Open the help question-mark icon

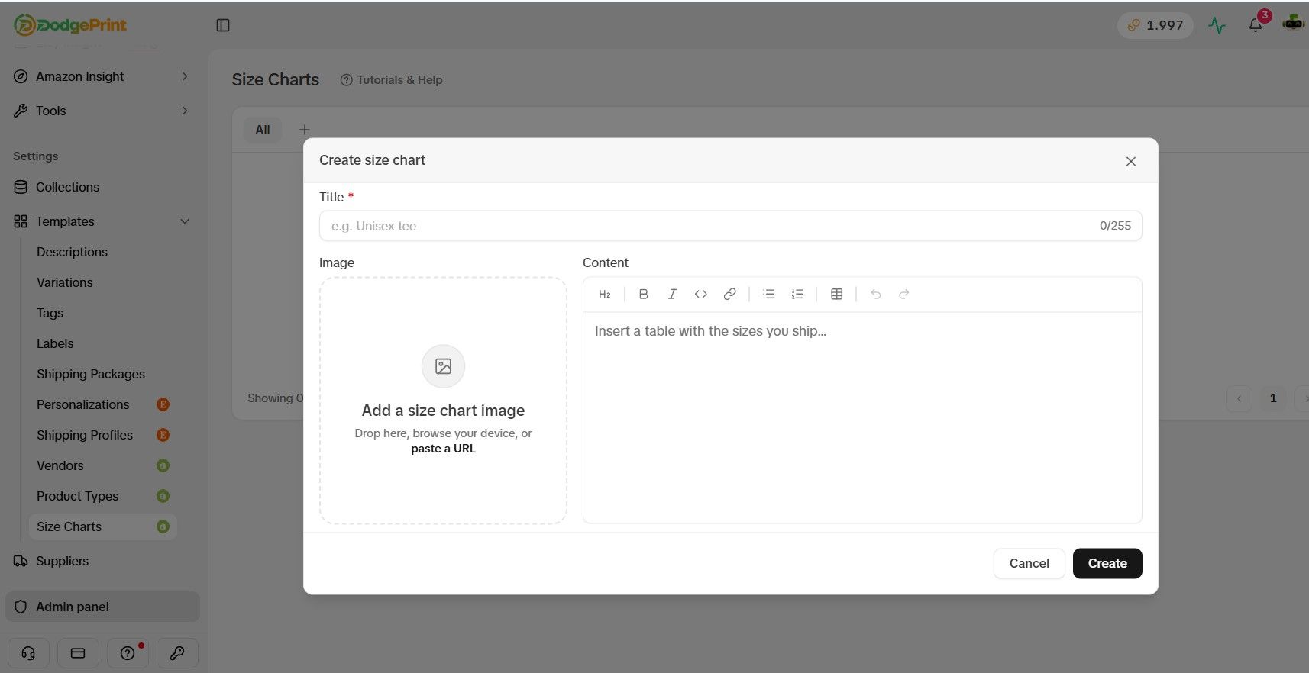click(128, 653)
